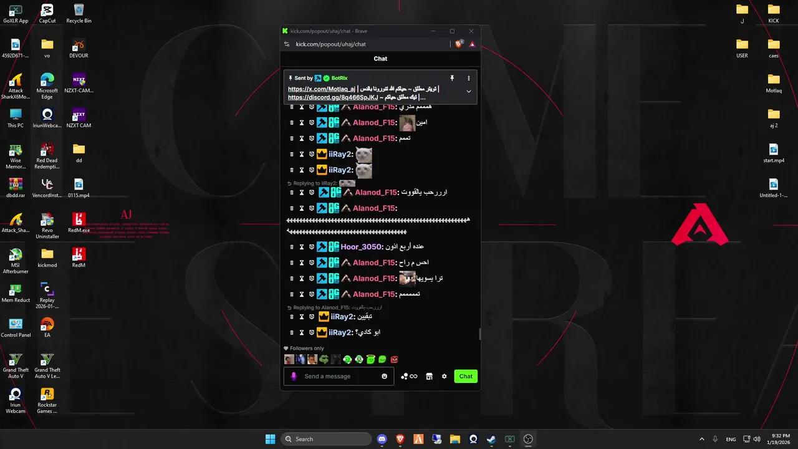The width and height of the screenshot is (798, 449).
Task: Select the kickmod folder on the desktop
Action: [47, 258]
